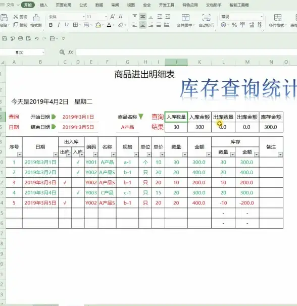Viewport: 297px width, 306px height.
Task: Click the fx insert function icon
Action: 71,52
